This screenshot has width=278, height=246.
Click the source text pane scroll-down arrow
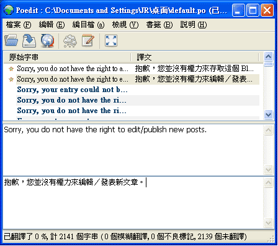point(268,169)
